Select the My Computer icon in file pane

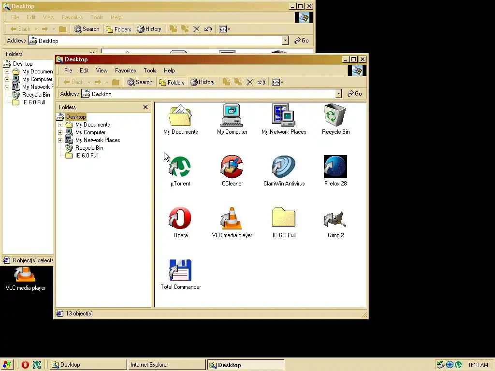[x=232, y=115]
